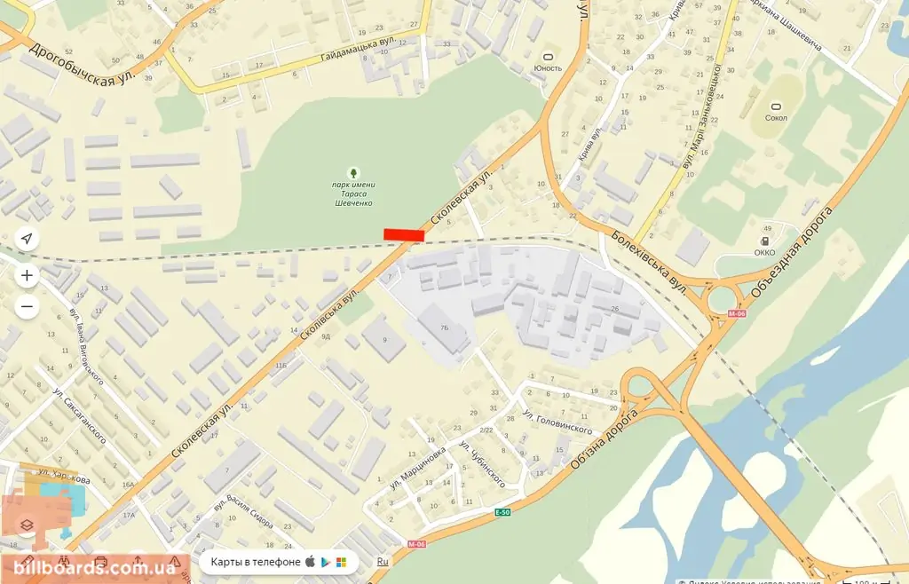This screenshot has height=584, width=909.
Task: Click the share map icon
Action: (138, 561)
